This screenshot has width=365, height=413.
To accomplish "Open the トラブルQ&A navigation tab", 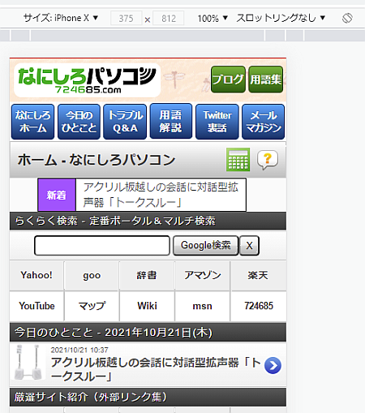I will [125, 122].
